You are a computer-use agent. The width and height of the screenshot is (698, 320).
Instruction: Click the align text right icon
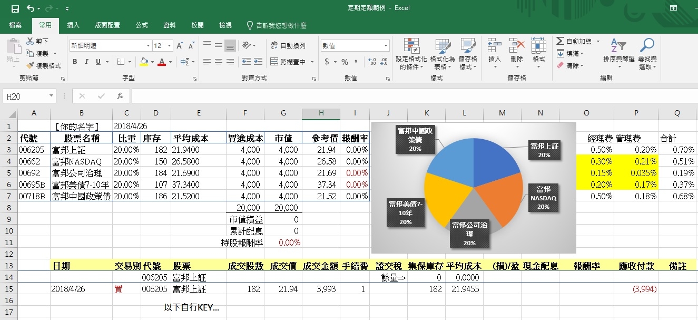[230, 62]
